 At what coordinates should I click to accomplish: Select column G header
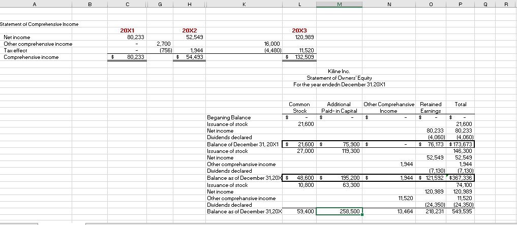tap(160, 4)
